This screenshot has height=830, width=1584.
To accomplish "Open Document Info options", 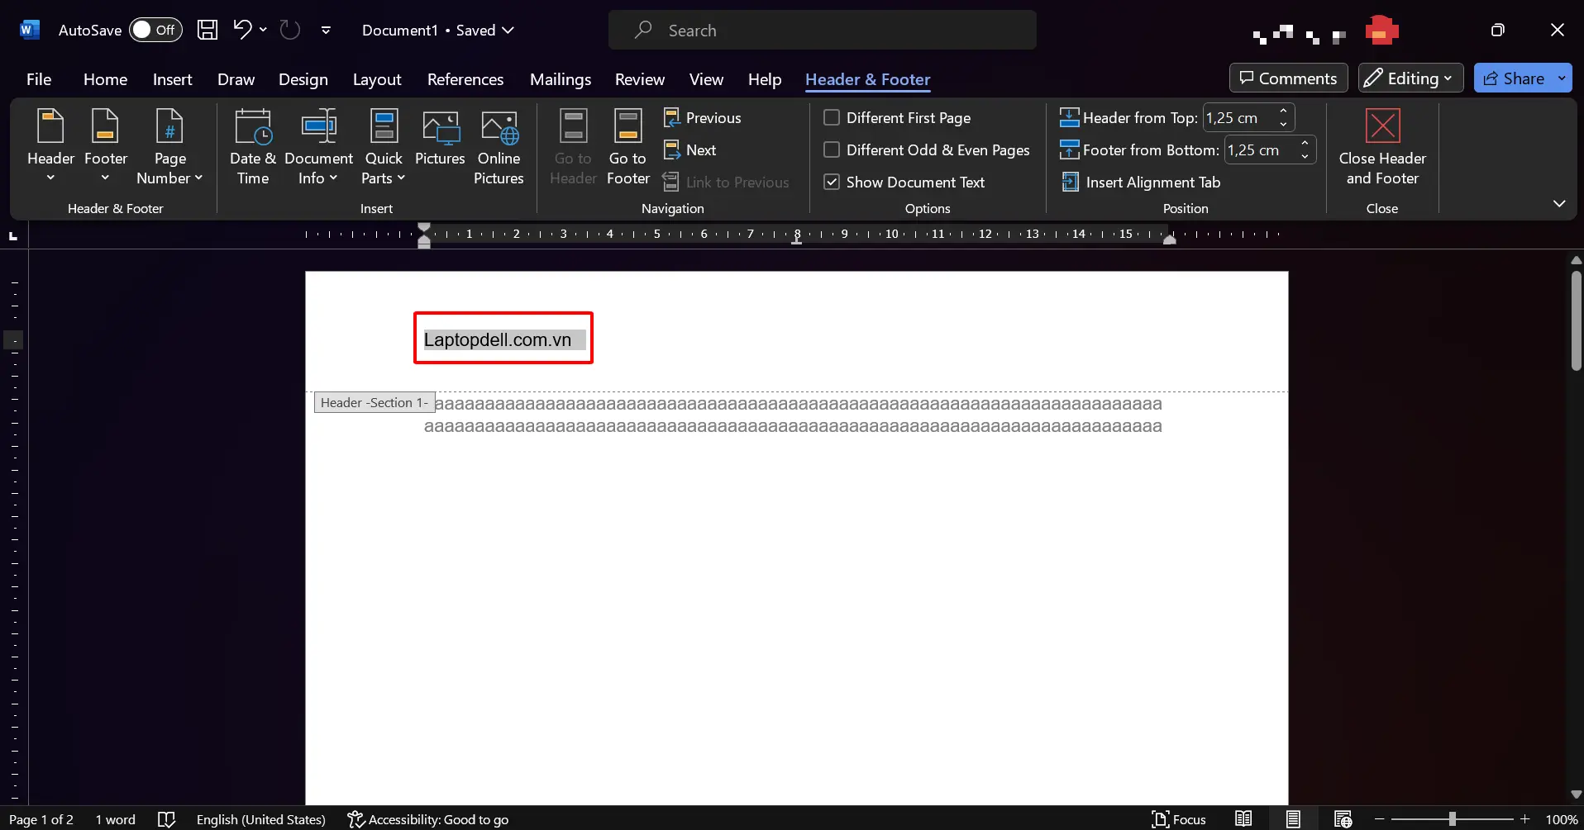I will click(x=318, y=146).
